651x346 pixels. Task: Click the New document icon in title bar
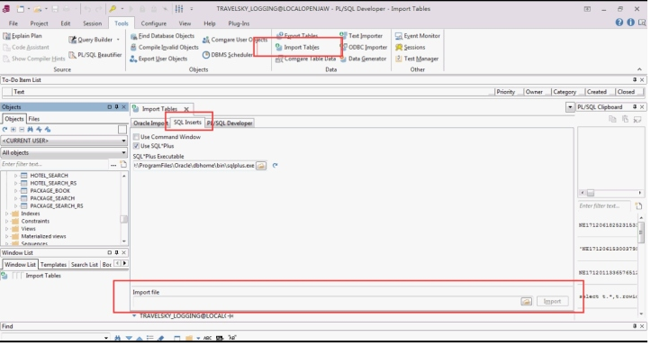20,9
